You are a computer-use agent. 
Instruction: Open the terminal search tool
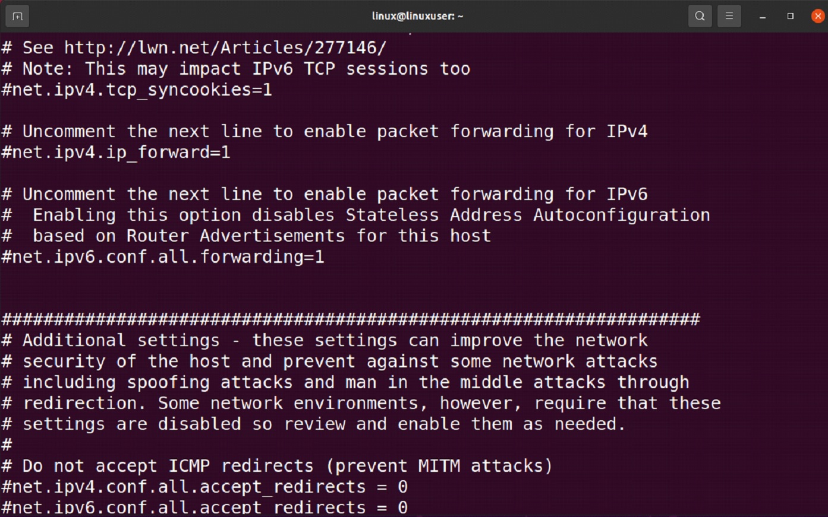[x=700, y=16]
